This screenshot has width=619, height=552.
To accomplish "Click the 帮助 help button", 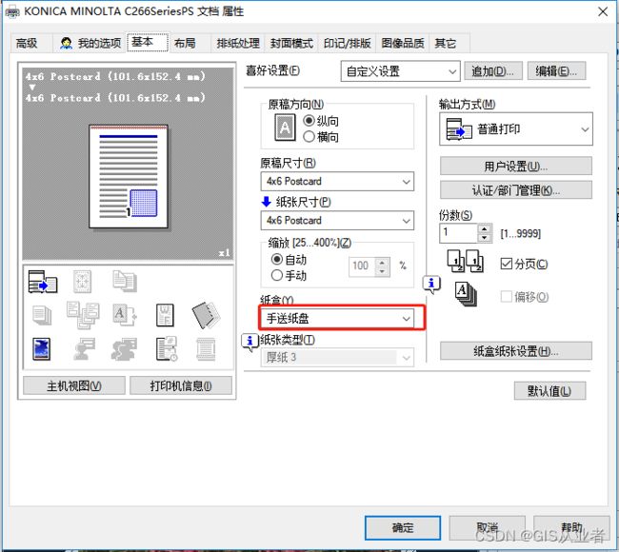I will pyautogui.click(x=571, y=527).
